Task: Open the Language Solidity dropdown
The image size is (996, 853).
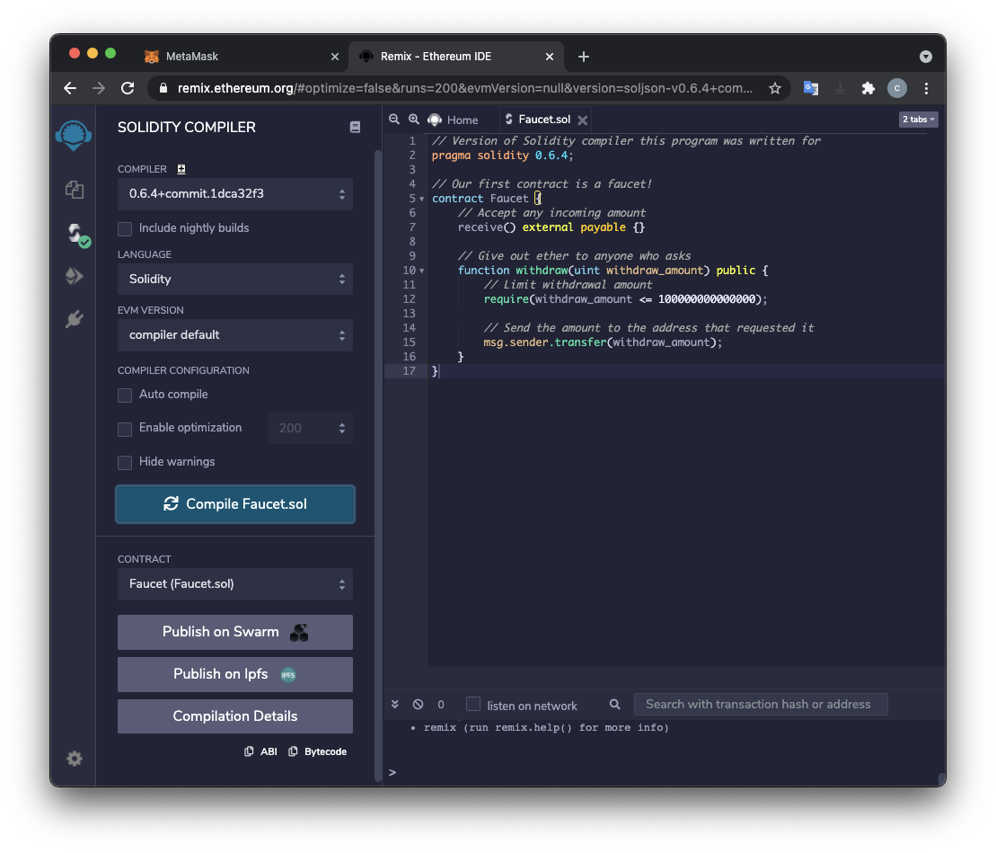Action: 235,279
